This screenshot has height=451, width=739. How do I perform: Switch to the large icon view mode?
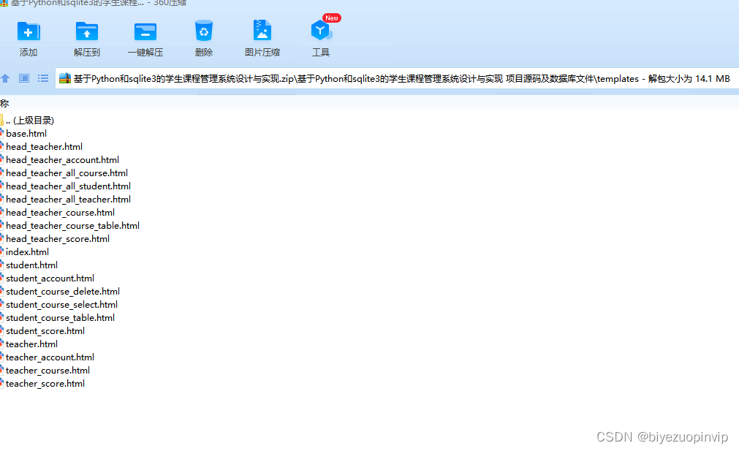24,78
